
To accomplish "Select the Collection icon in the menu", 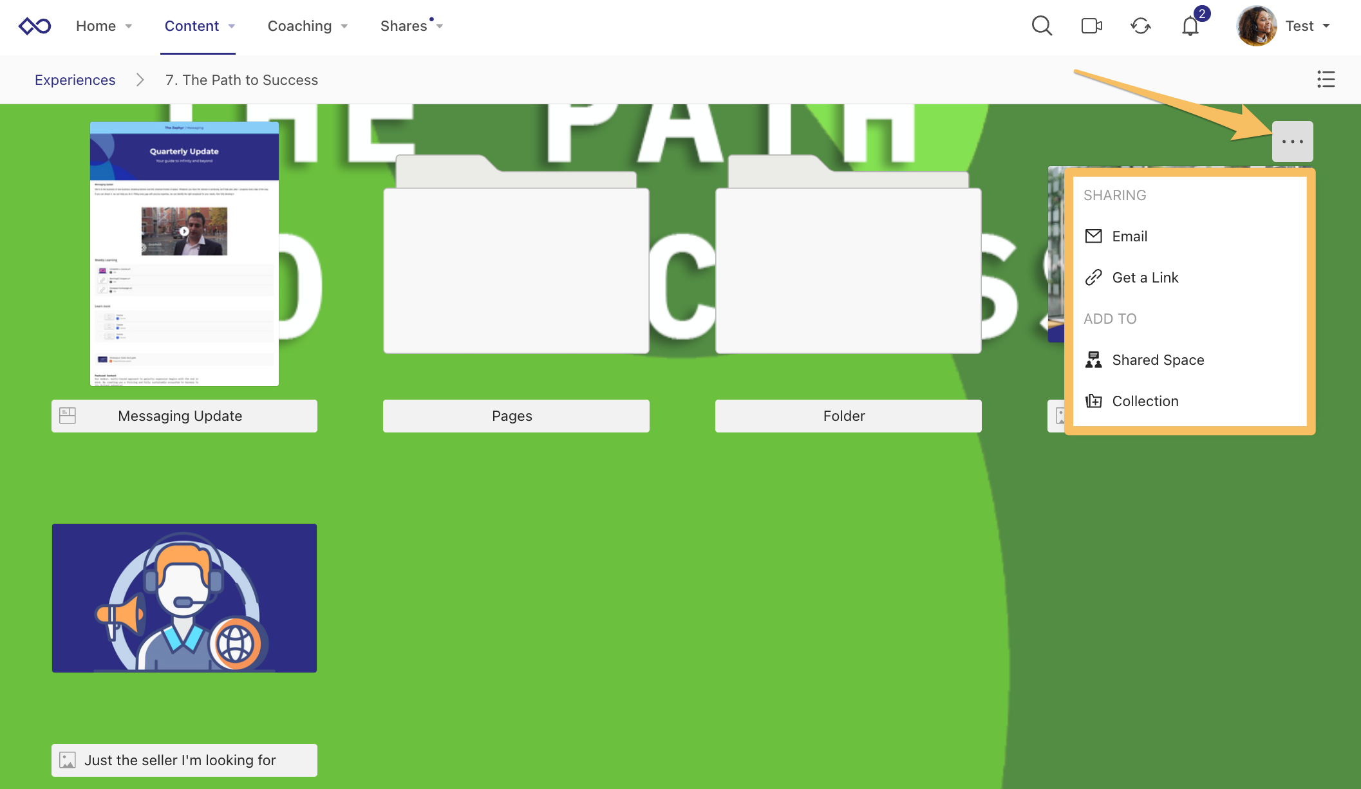I will click(1093, 400).
